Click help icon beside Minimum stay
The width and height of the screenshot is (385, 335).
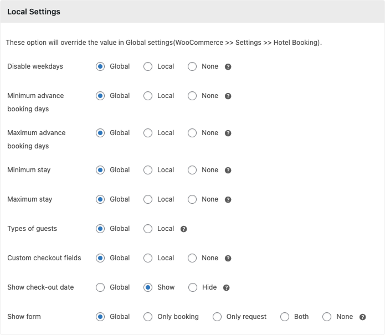(228, 171)
